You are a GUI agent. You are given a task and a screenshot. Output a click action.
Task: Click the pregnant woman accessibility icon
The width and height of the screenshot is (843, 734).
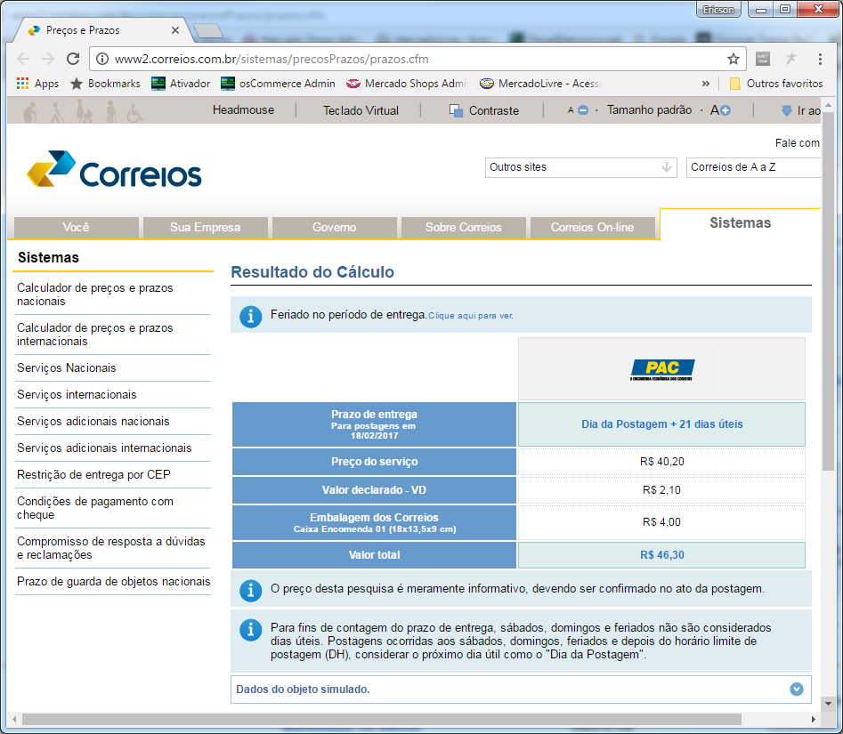tap(85, 111)
